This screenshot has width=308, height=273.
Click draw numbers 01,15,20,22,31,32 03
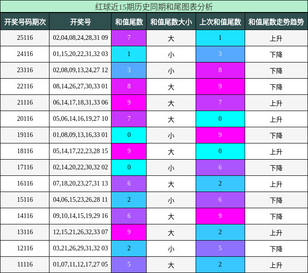click(x=80, y=54)
